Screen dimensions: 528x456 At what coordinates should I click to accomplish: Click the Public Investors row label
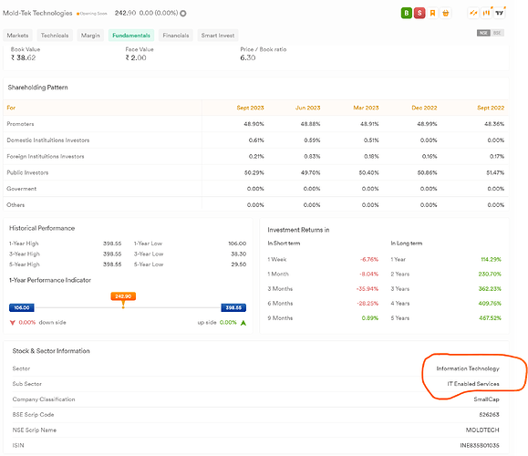(27, 172)
